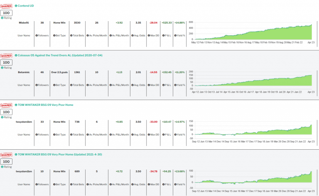319x196 pixels.
Task: Click the 100 rating box for Colossus 05
Action: point(6,62)
